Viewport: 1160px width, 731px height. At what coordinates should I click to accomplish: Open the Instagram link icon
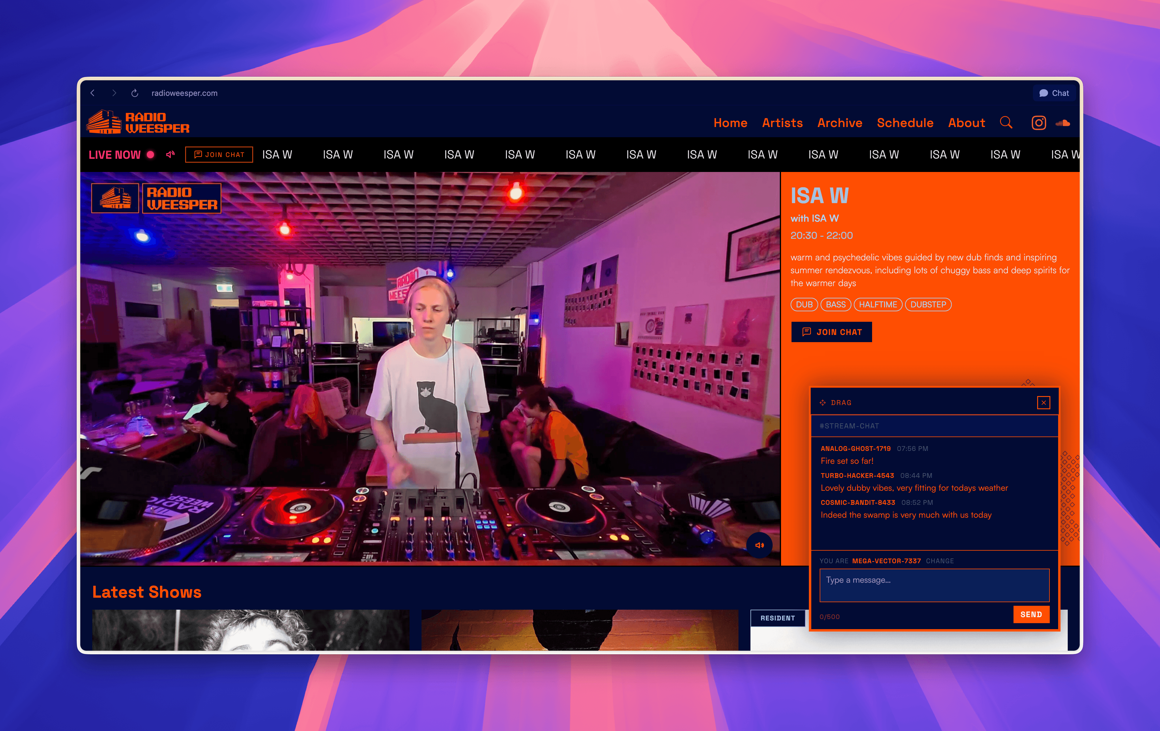pyautogui.click(x=1039, y=123)
